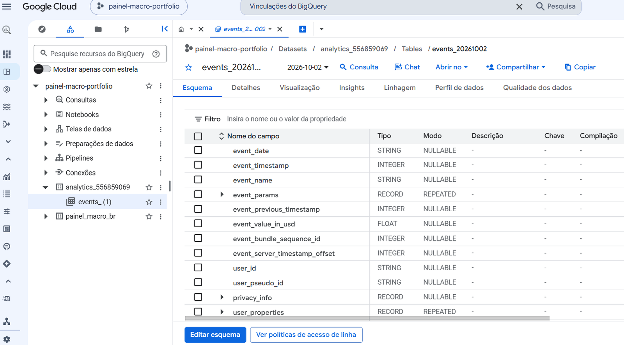
Task: Click the Editar esquema button
Action: (215, 335)
